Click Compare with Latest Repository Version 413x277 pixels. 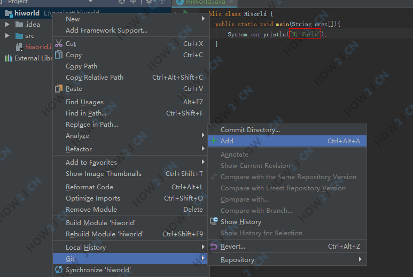[287, 188]
